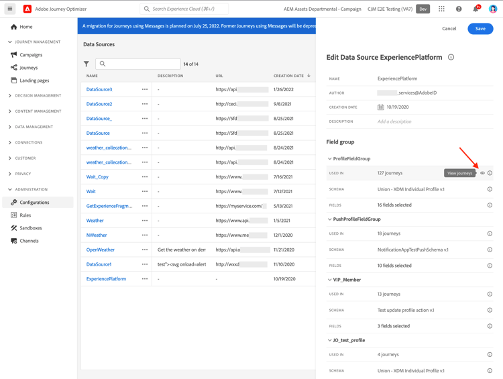The width and height of the screenshot is (503, 379).
Task: Go to Home in sidebar
Action: [21, 27]
